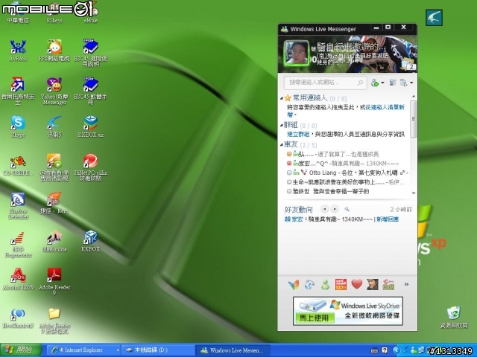Open the red uni mail icon in Messenger
477x357 pixels.
[x=341, y=285]
